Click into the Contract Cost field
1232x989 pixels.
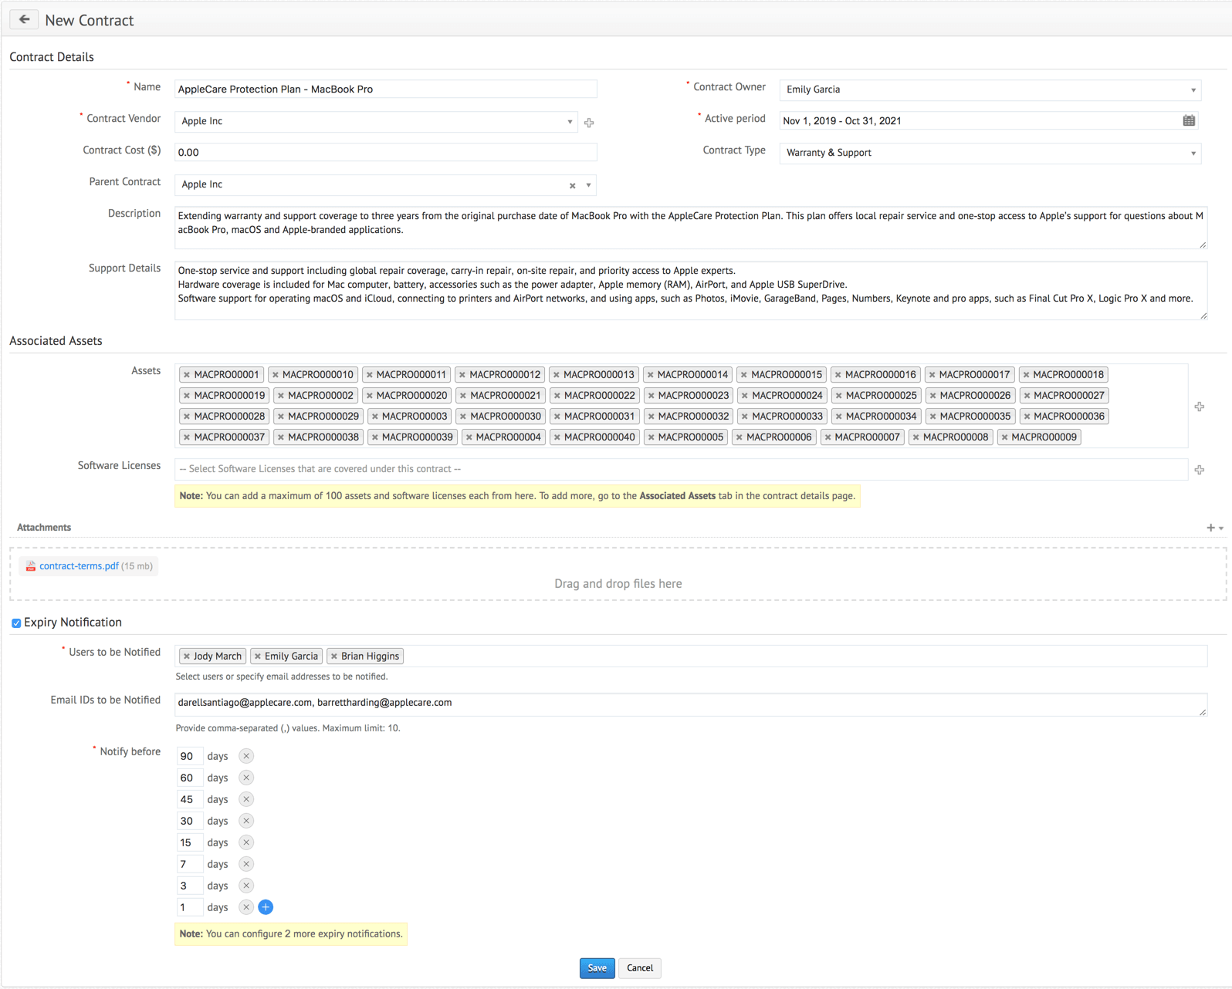coord(385,153)
